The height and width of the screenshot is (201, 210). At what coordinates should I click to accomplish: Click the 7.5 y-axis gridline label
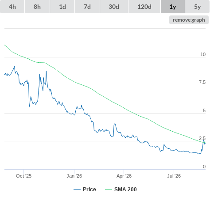coord(202,82)
